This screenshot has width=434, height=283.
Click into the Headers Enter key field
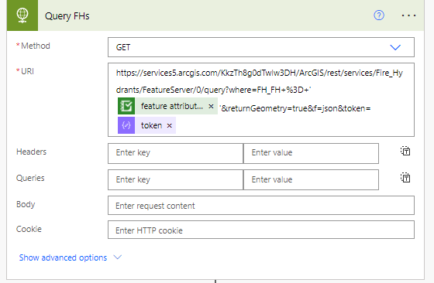pyautogui.click(x=175, y=153)
